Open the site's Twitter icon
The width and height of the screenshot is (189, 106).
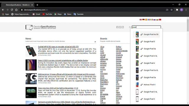(120, 27)
